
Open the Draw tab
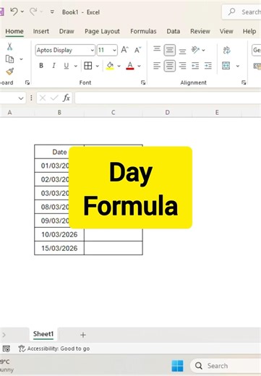67,31
